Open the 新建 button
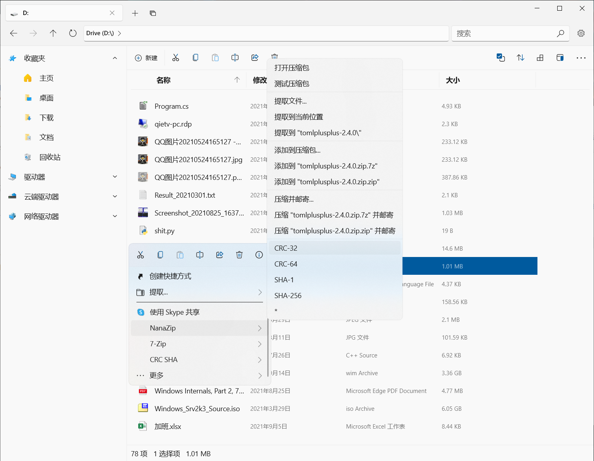This screenshot has width=594, height=461. point(146,58)
